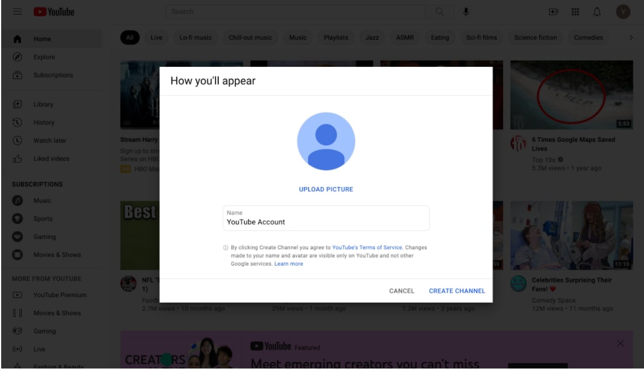This screenshot has height=372, width=644.
Task: Open Gaming under Subscriptions
Action: coord(54,237)
